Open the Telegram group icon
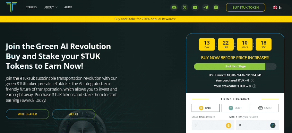 pyautogui.click(x=206, y=7)
